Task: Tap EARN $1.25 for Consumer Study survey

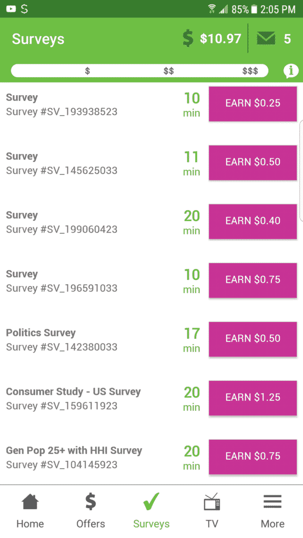Action: (x=253, y=398)
